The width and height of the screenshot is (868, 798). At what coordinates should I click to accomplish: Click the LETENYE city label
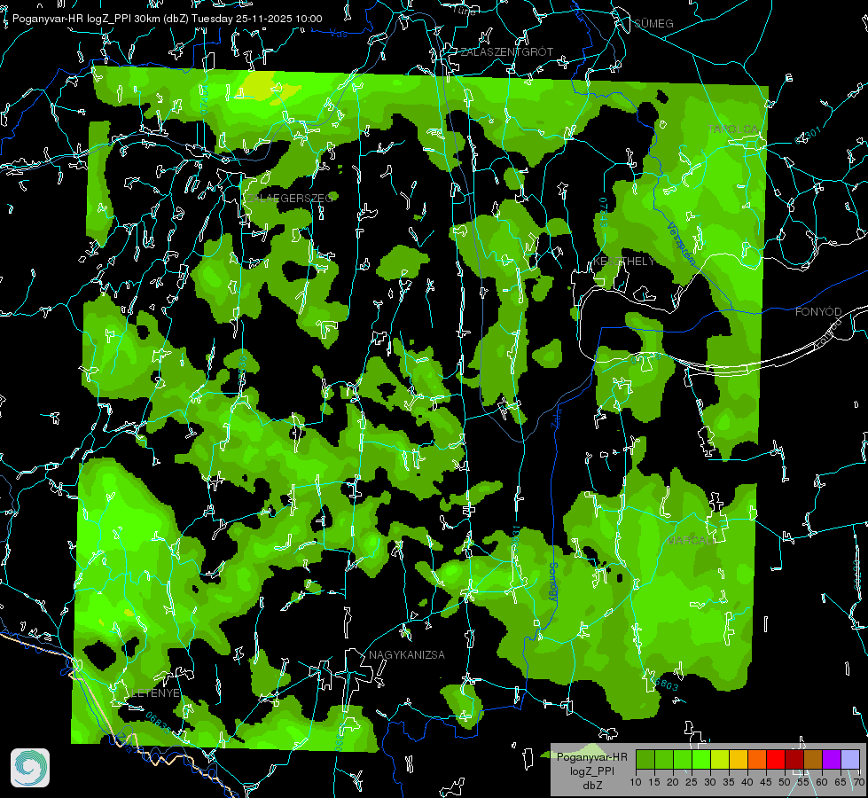click(x=156, y=693)
